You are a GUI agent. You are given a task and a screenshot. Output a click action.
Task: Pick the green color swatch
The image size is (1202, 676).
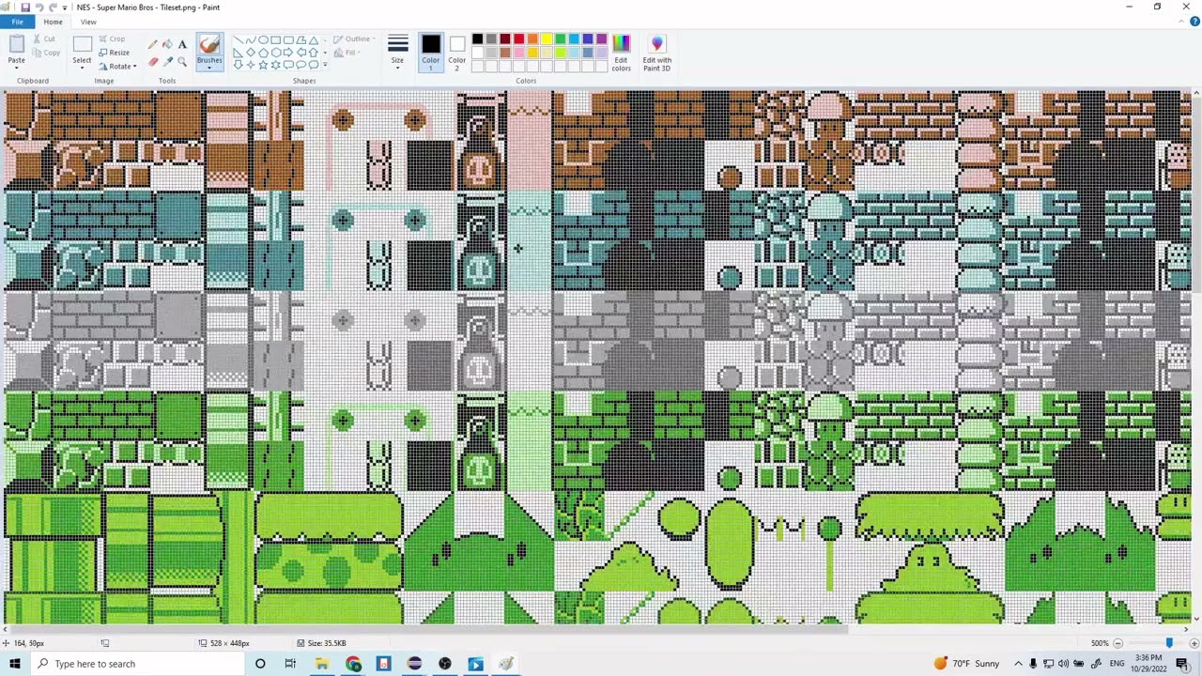[560, 38]
